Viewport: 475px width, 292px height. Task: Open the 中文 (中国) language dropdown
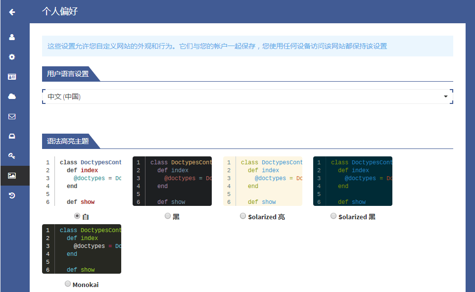(x=247, y=97)
